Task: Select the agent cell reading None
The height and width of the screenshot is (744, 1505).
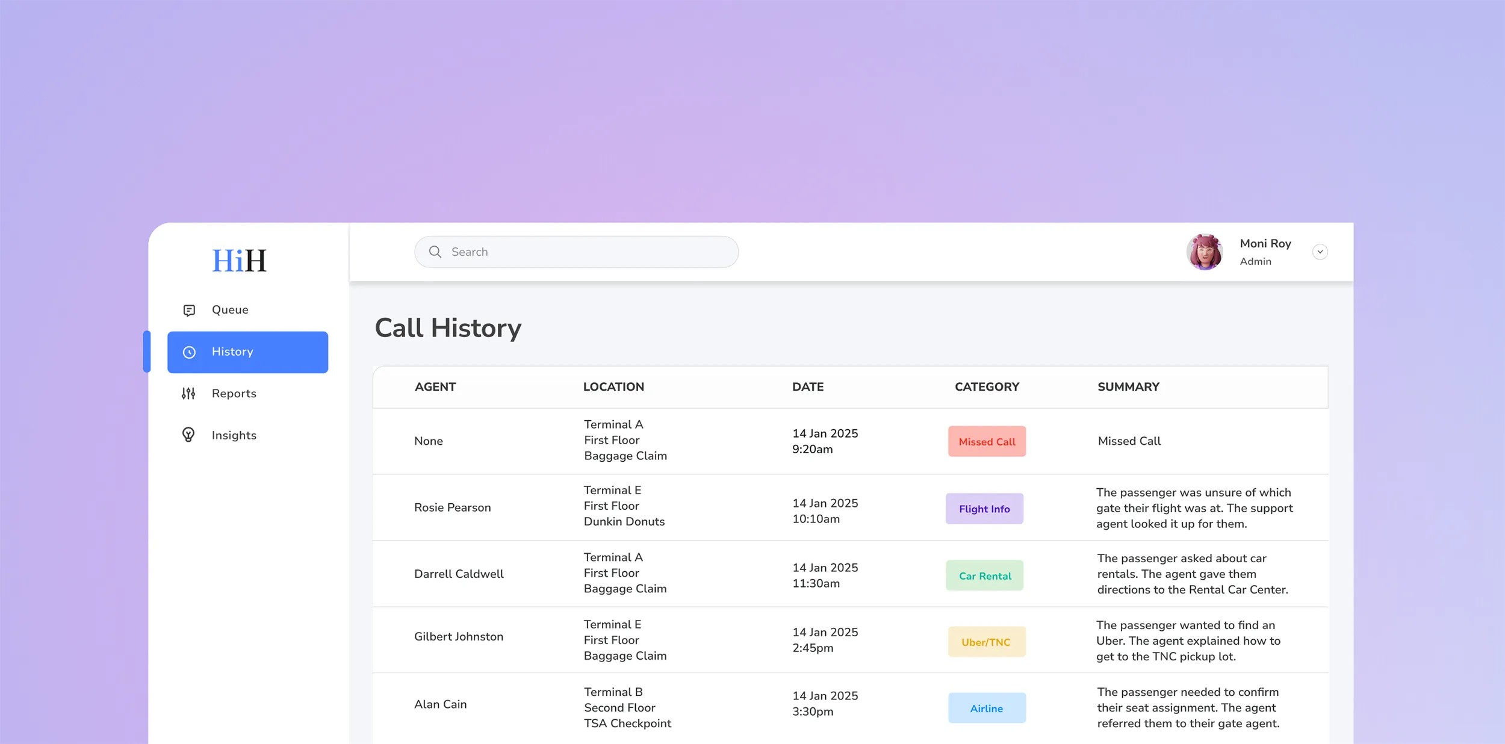Action: (x=428, y=441)
